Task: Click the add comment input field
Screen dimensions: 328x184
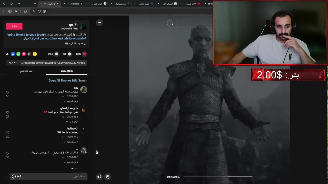Action: click(49, 176)
